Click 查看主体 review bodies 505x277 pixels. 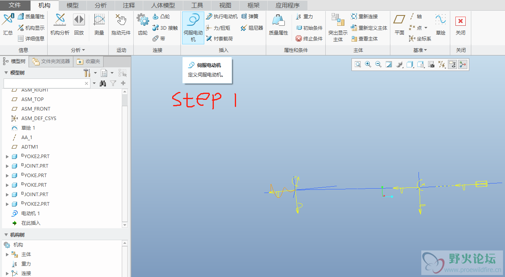point(364,39)
